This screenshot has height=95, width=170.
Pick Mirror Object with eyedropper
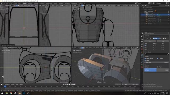point(168,54)
